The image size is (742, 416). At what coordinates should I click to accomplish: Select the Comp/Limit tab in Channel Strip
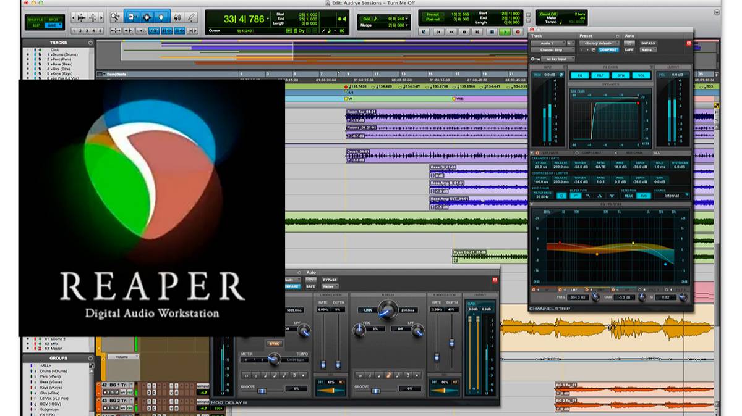click(x=592, y=153)
